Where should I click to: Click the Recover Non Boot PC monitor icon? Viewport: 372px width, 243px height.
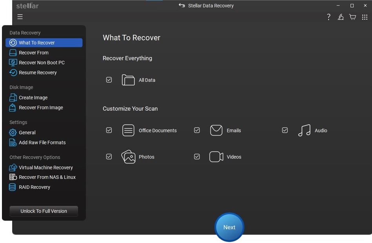click(13, 63)
